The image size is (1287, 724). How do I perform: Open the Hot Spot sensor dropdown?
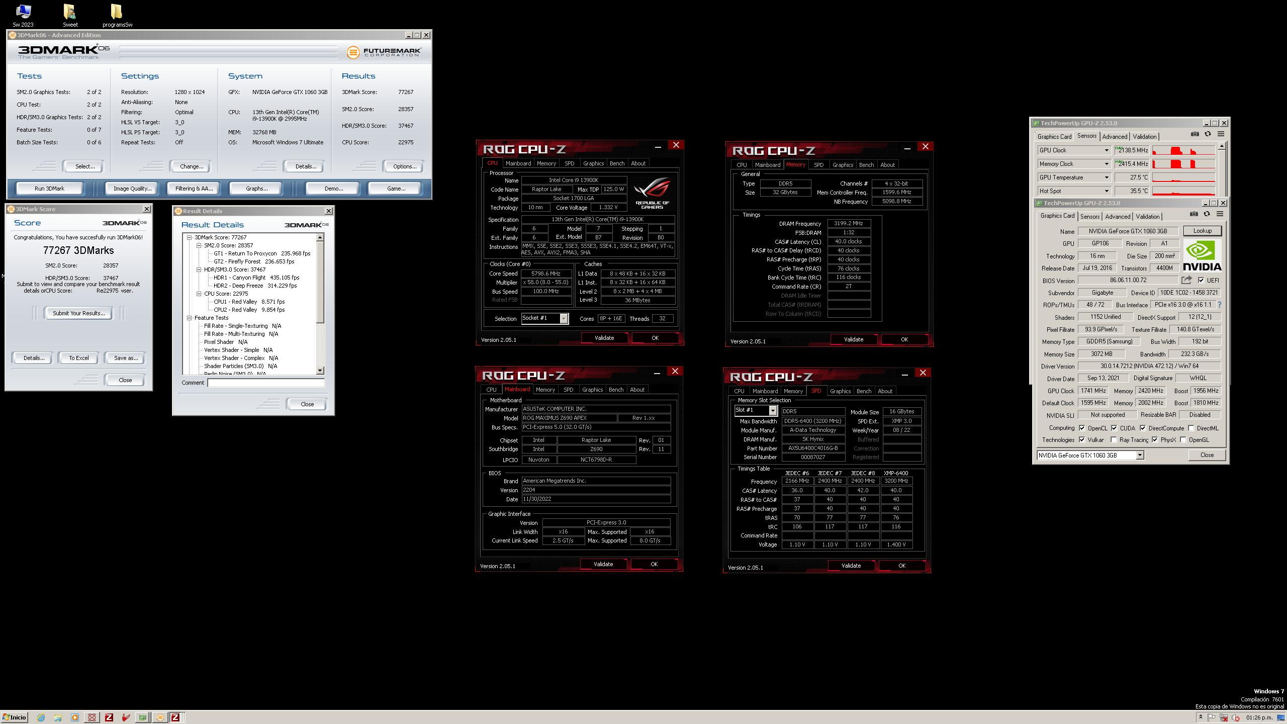point(1106,191)
